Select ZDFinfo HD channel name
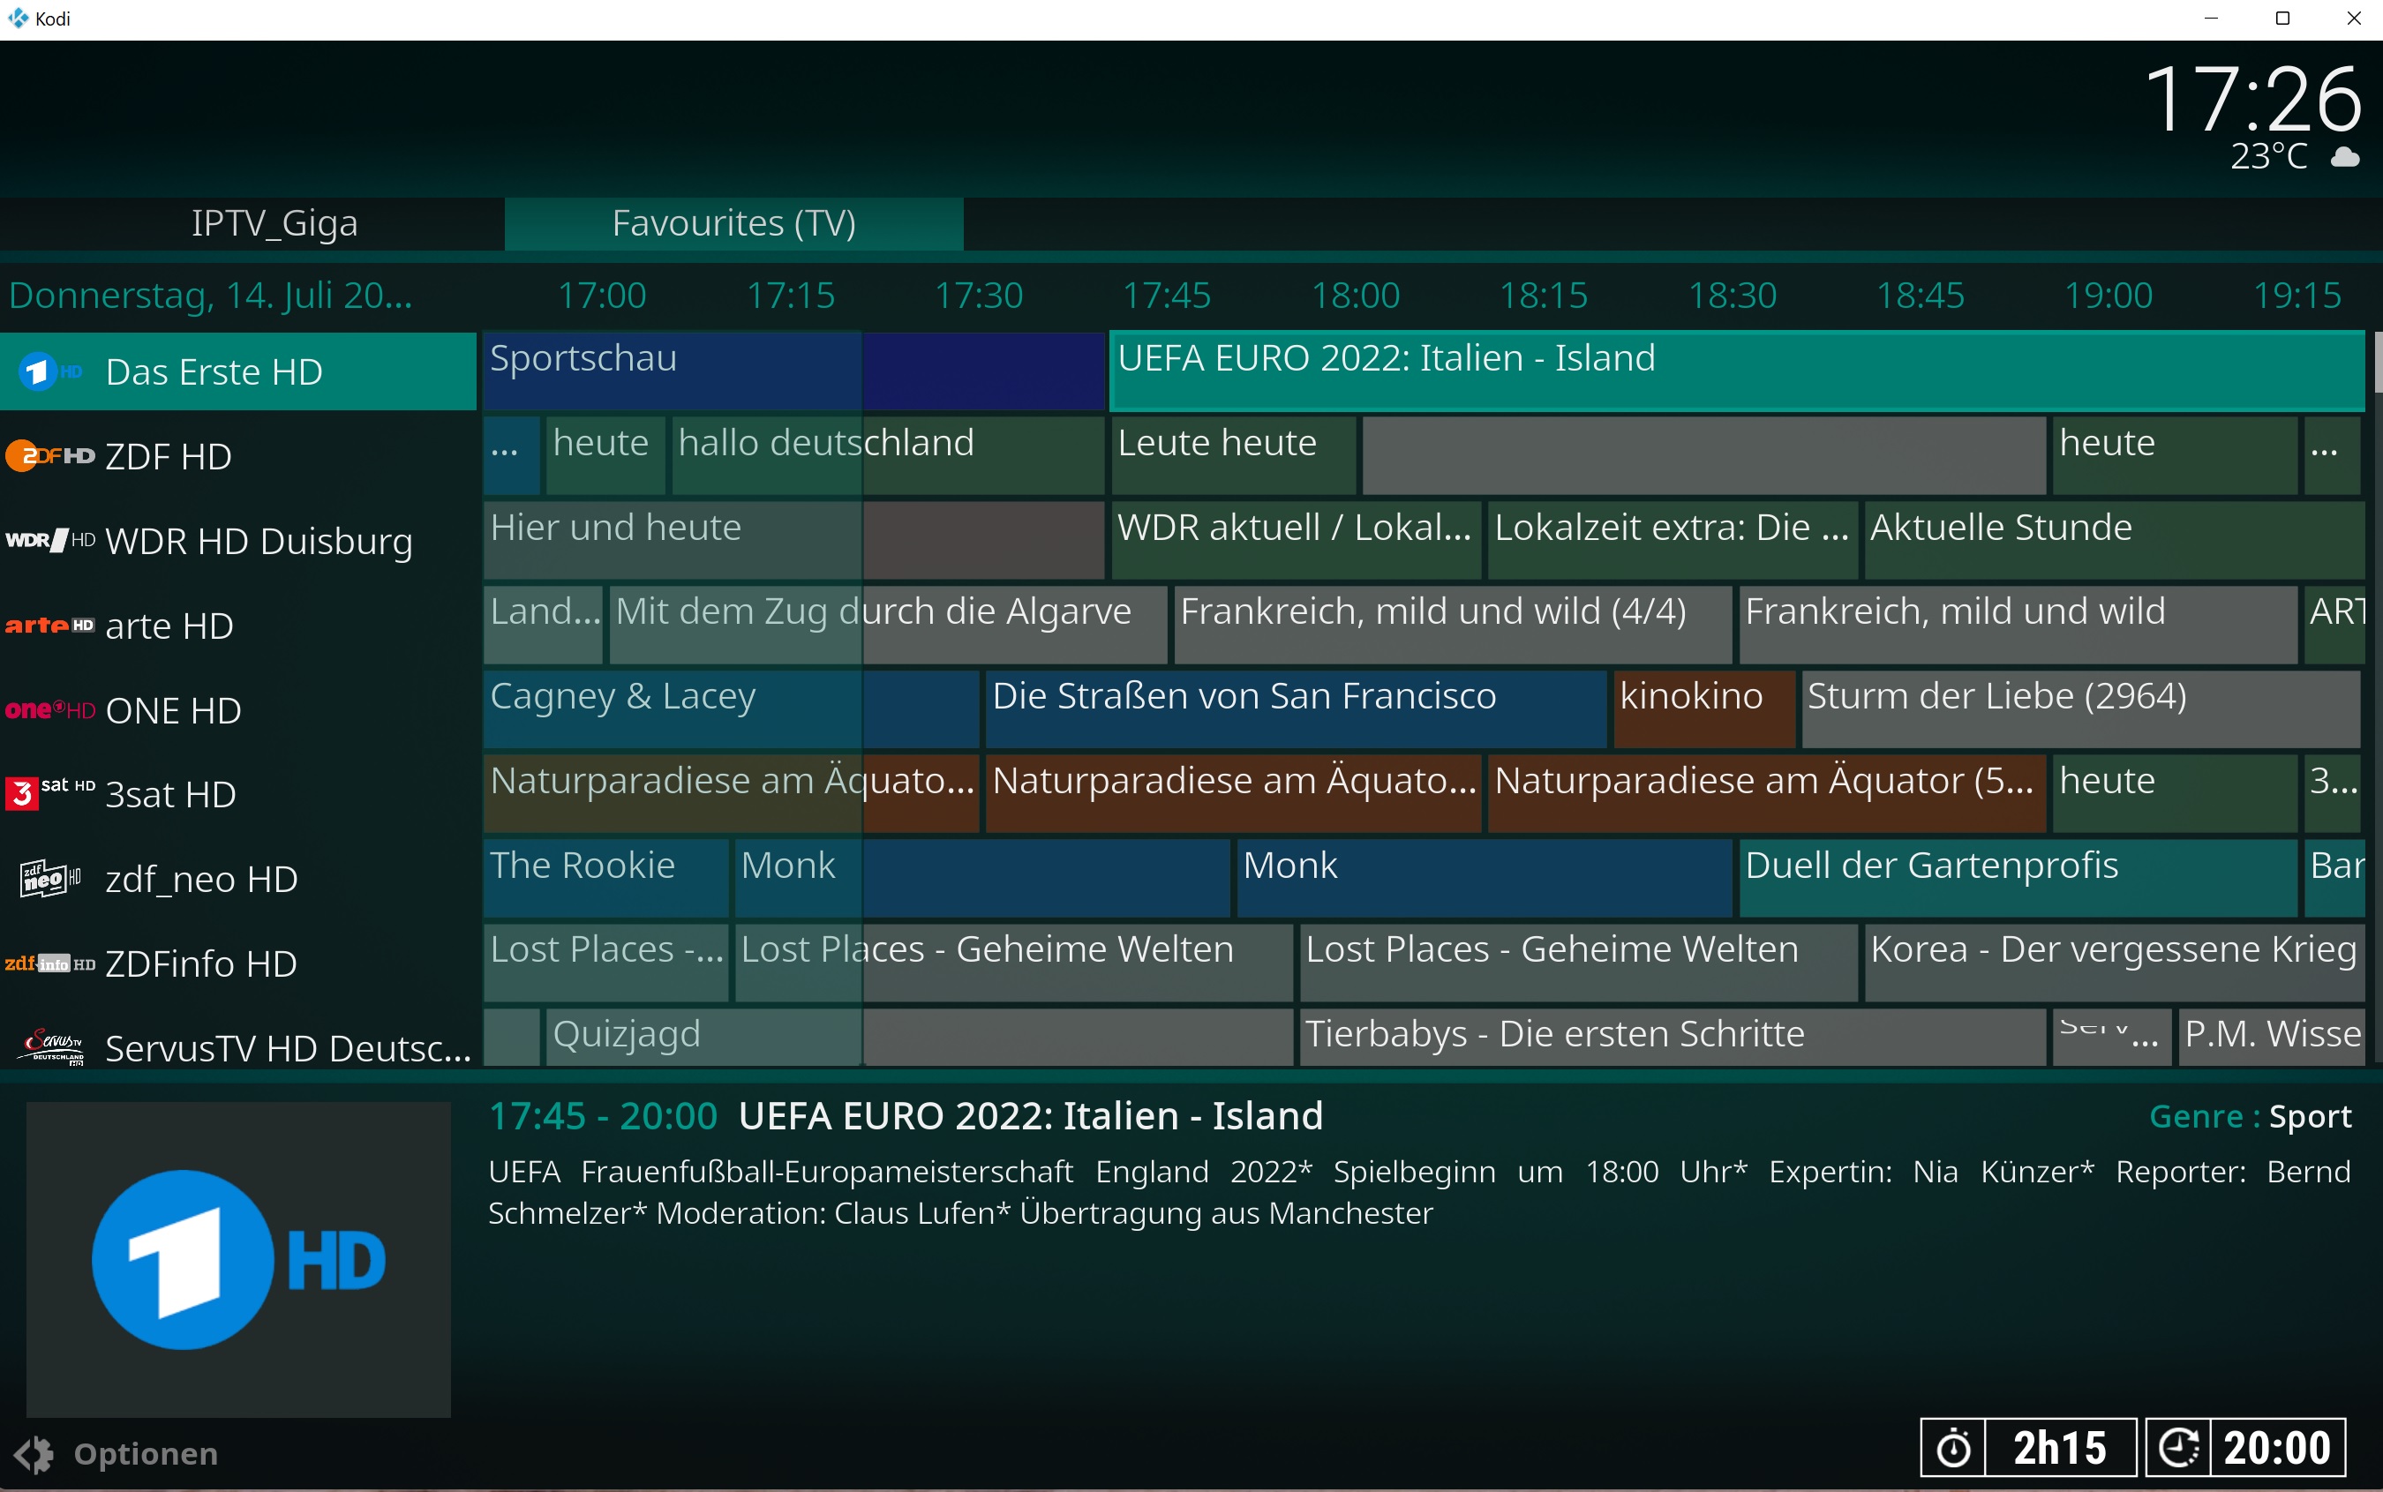2383x1492 pixels. tap(201, 964)
